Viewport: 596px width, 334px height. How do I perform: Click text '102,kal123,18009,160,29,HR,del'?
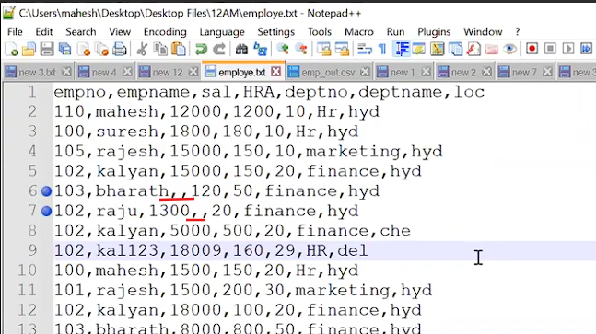(211, 250)
